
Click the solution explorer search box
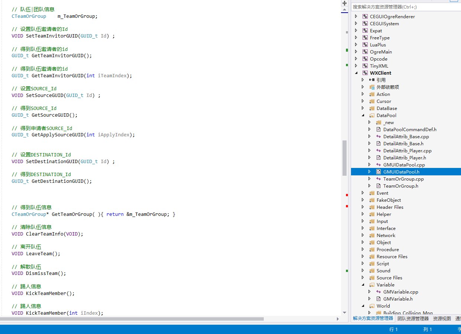tap(405, 7)
